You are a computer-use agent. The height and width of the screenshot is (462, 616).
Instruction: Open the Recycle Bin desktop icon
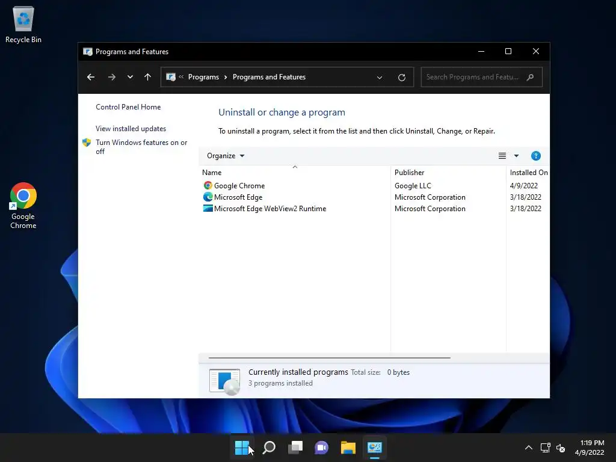coord(23,24)
